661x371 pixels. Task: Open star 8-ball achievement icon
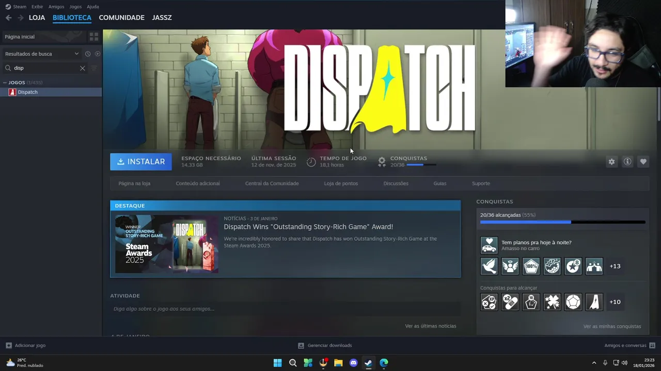(x=573, y=266)
